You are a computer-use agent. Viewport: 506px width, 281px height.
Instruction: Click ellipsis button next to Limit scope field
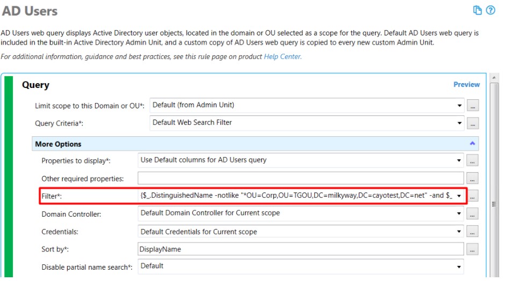pos(473,105)
